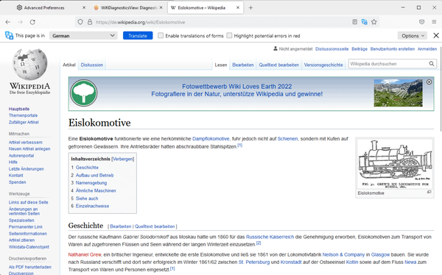Jump to Geschichte in table of contents
Screen dimensions: 442x275
[87, 168]
